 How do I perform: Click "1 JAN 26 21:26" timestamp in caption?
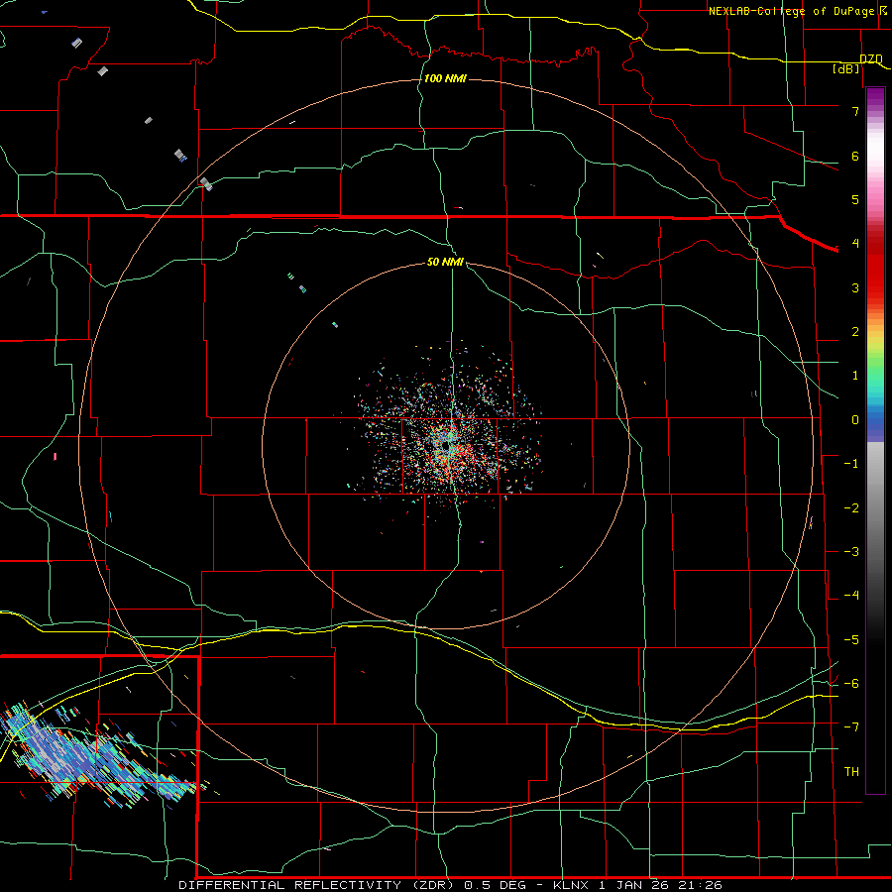pos(660,885)
